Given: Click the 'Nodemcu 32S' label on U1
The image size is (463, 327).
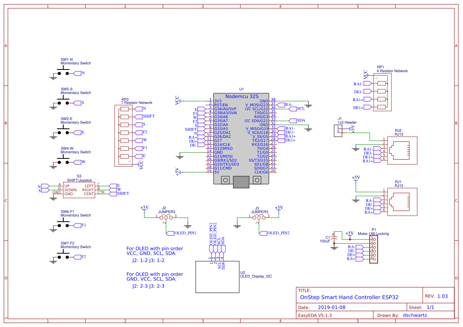Looking at the screenshot, I should click(x=242, y=96).
